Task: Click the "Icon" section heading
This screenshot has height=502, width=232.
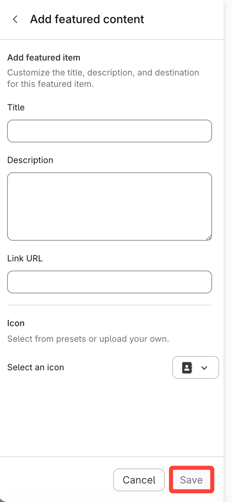Action: [16, 323]
